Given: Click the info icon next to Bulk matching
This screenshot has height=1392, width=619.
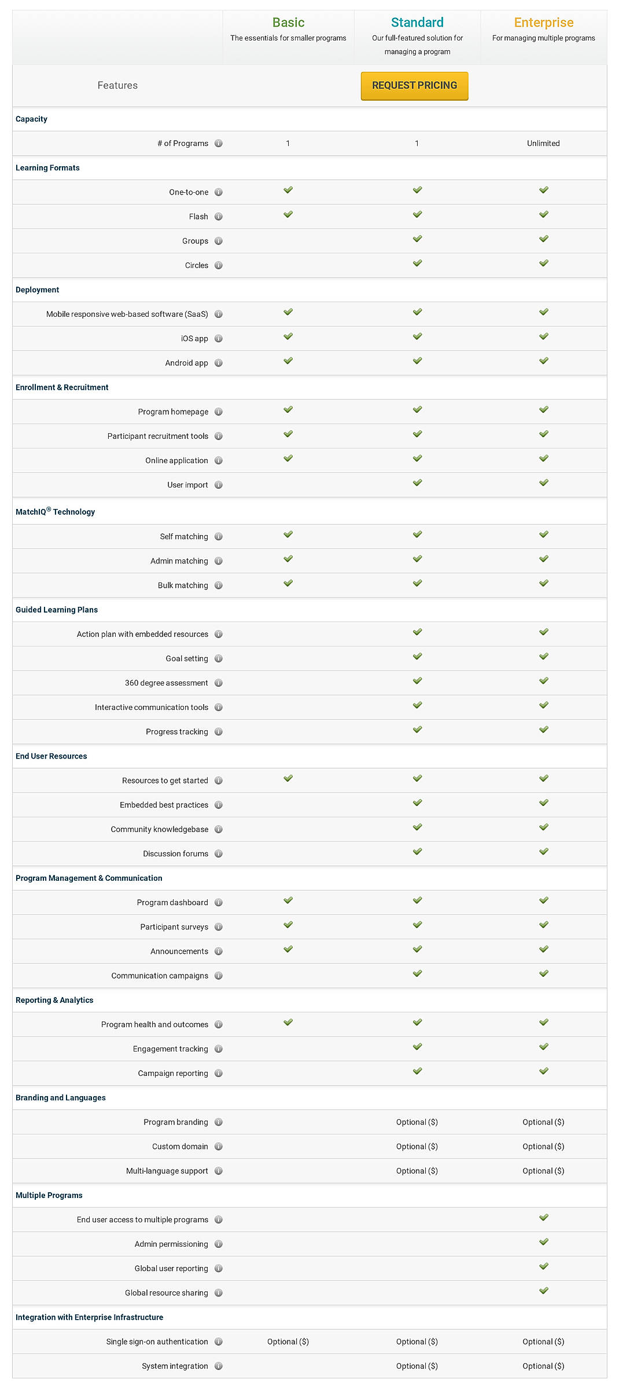Looking at the screenshot, I should coord(218,585).
